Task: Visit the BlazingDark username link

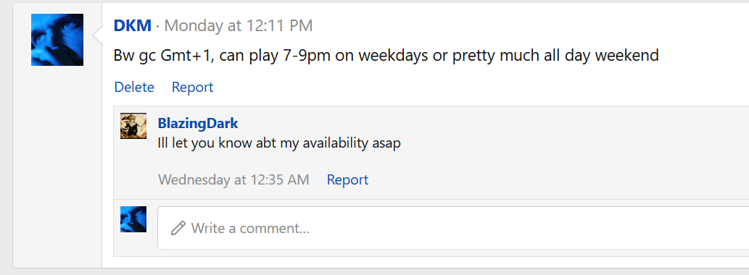Action: (198, 124)
